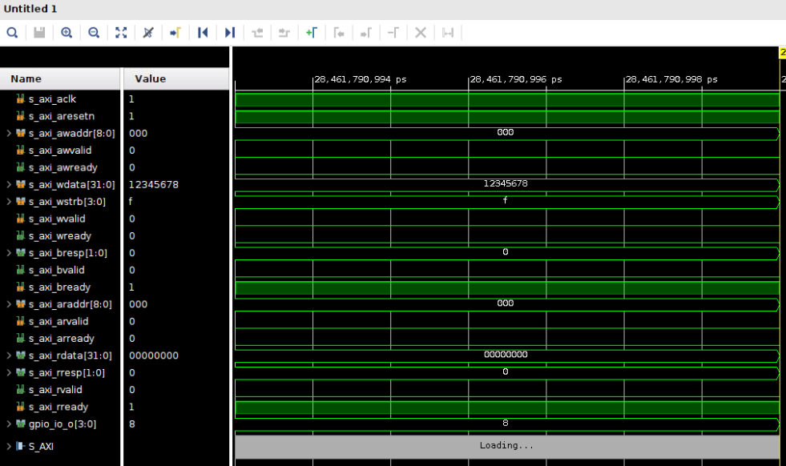Select the s_axi_wvalid signal
The image size is (786, 466).
[57, 219]
